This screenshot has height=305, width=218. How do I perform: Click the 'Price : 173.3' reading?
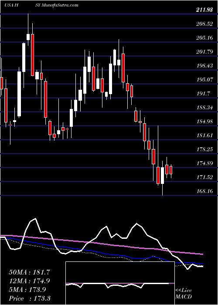[x=29, y=298]
